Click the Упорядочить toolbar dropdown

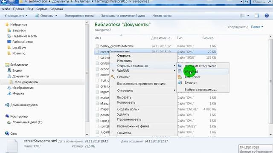point(16,16)
